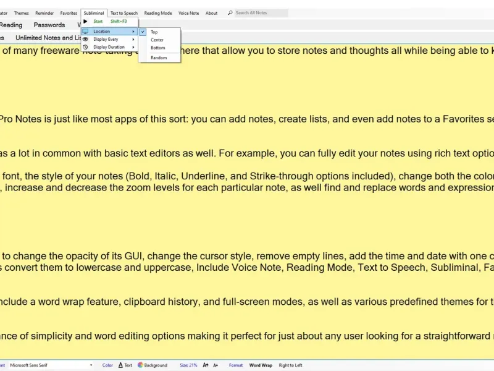
Task: Select Bottom location option
Action: click(x=160, y=48)
